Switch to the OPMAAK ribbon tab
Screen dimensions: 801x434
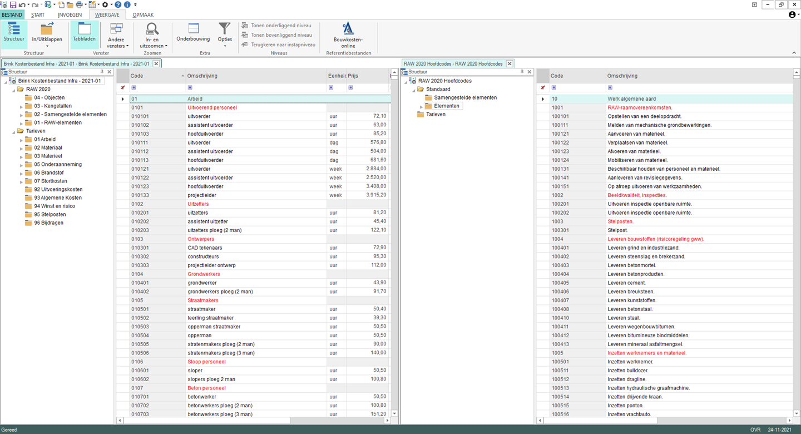point(143,15)
